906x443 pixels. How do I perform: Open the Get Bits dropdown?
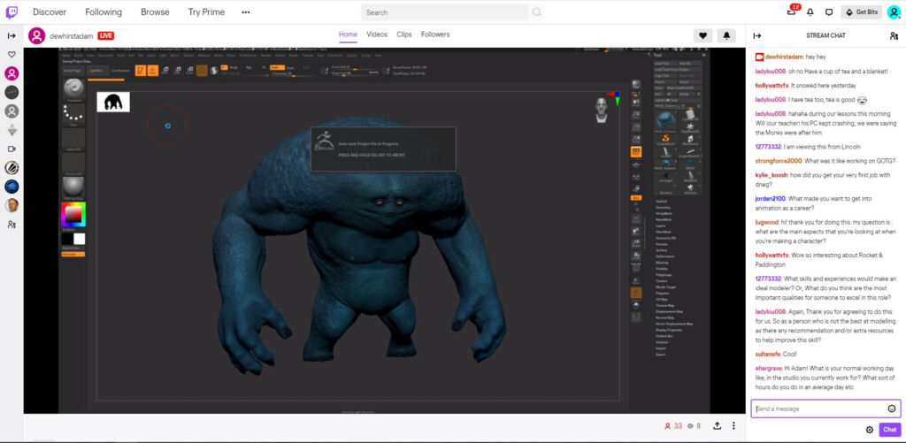pos(861,12)
